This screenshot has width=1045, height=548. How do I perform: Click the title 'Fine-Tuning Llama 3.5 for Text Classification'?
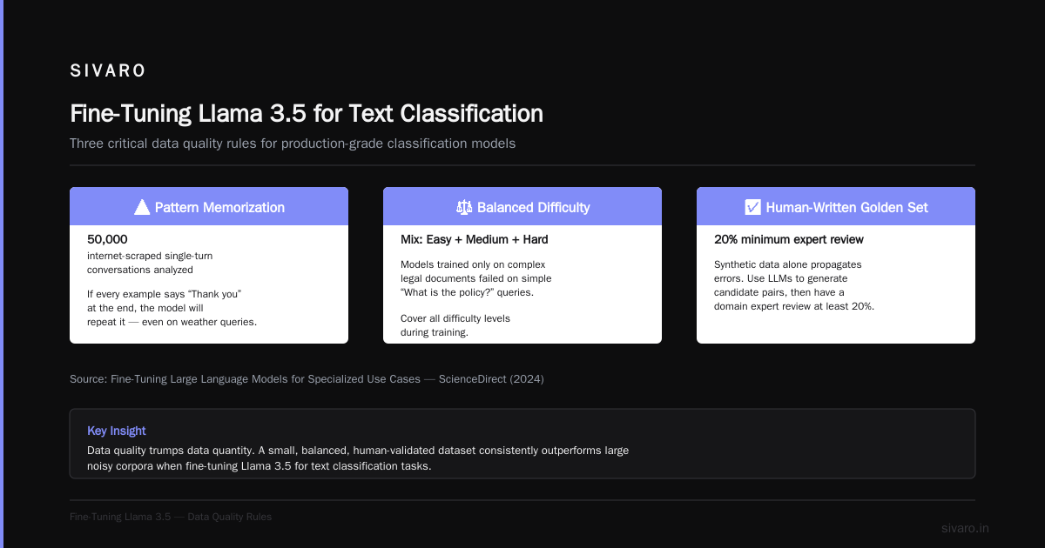[x=307, y=114]
